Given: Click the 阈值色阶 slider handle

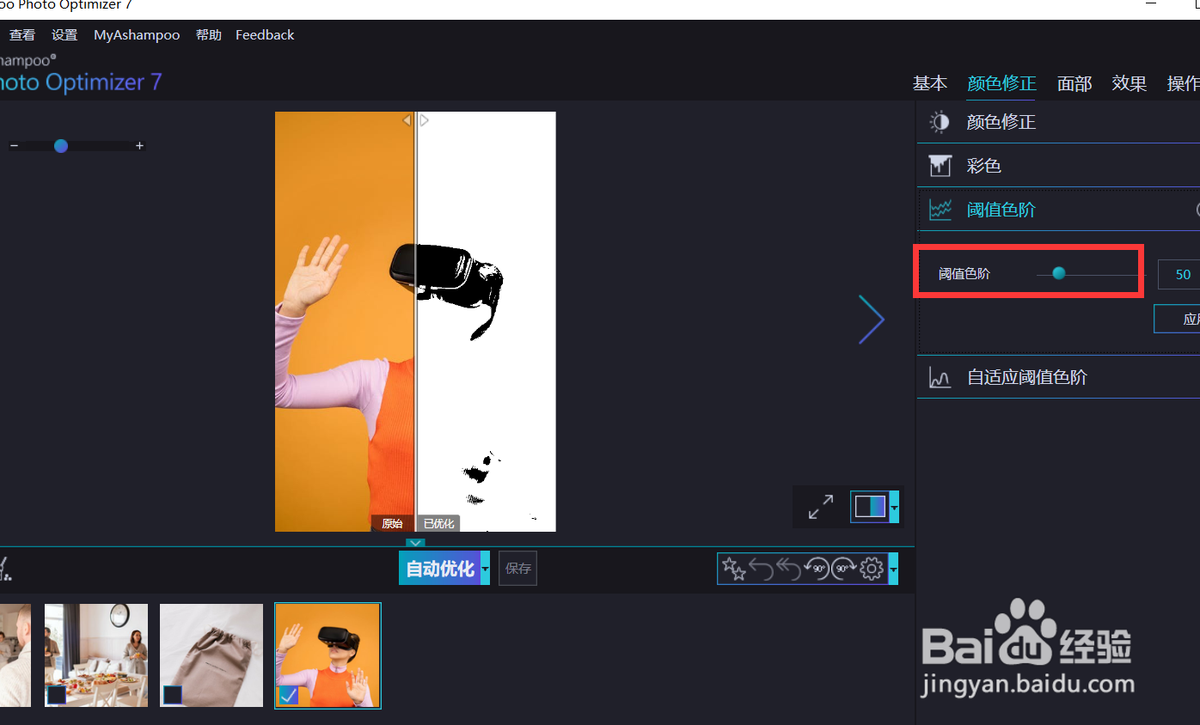Looking at the screenshot, I should 1059,273.
